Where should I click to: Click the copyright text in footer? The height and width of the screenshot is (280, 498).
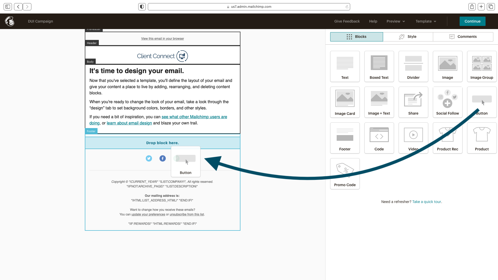[162, 182]
